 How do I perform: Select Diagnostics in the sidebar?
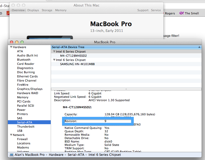[25, 68]
